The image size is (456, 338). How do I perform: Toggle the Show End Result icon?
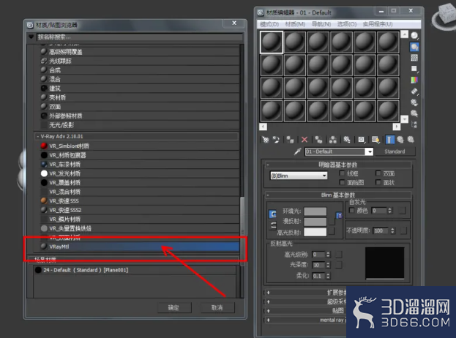click(389, 140)
